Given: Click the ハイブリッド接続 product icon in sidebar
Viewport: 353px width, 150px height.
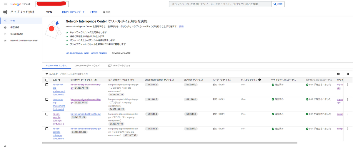Looking at the screenshot, I should [x=5, y=12].
